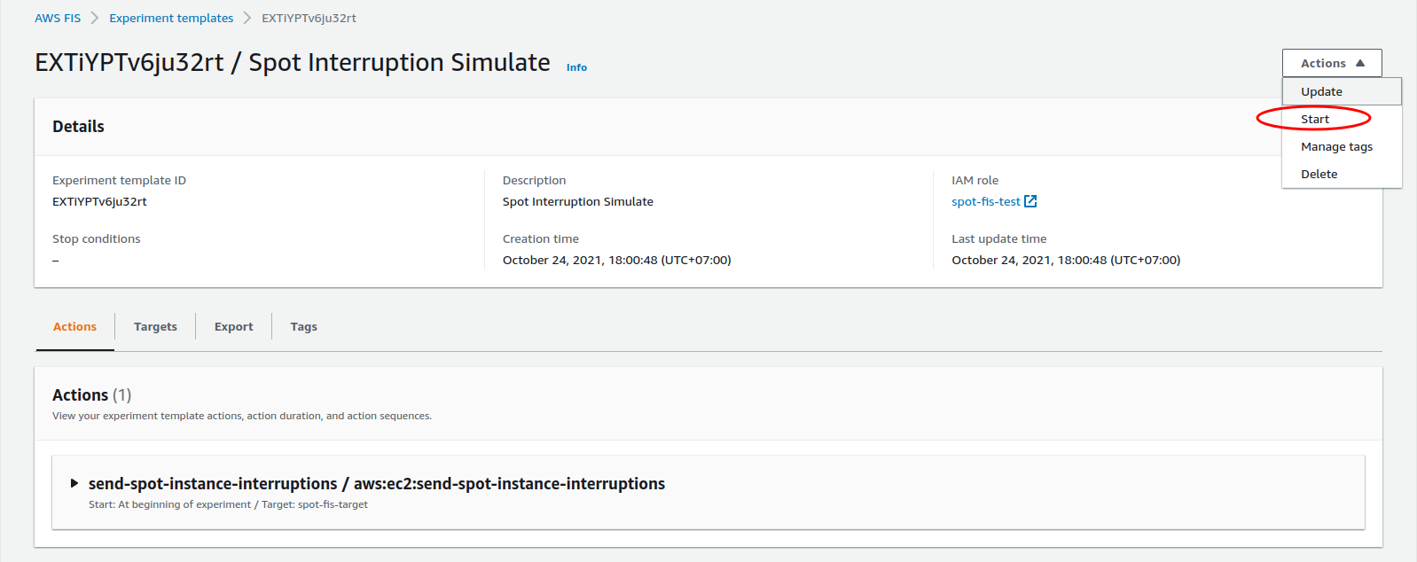Click the Experiment template ID label
Screen dimensions: 1417x562
[119, 180]
